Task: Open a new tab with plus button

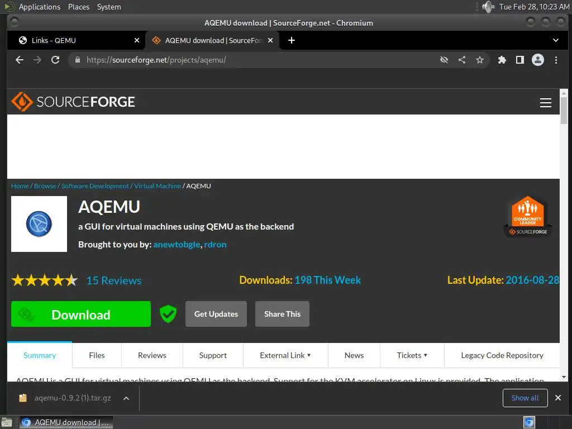Action: pos(292,40)
